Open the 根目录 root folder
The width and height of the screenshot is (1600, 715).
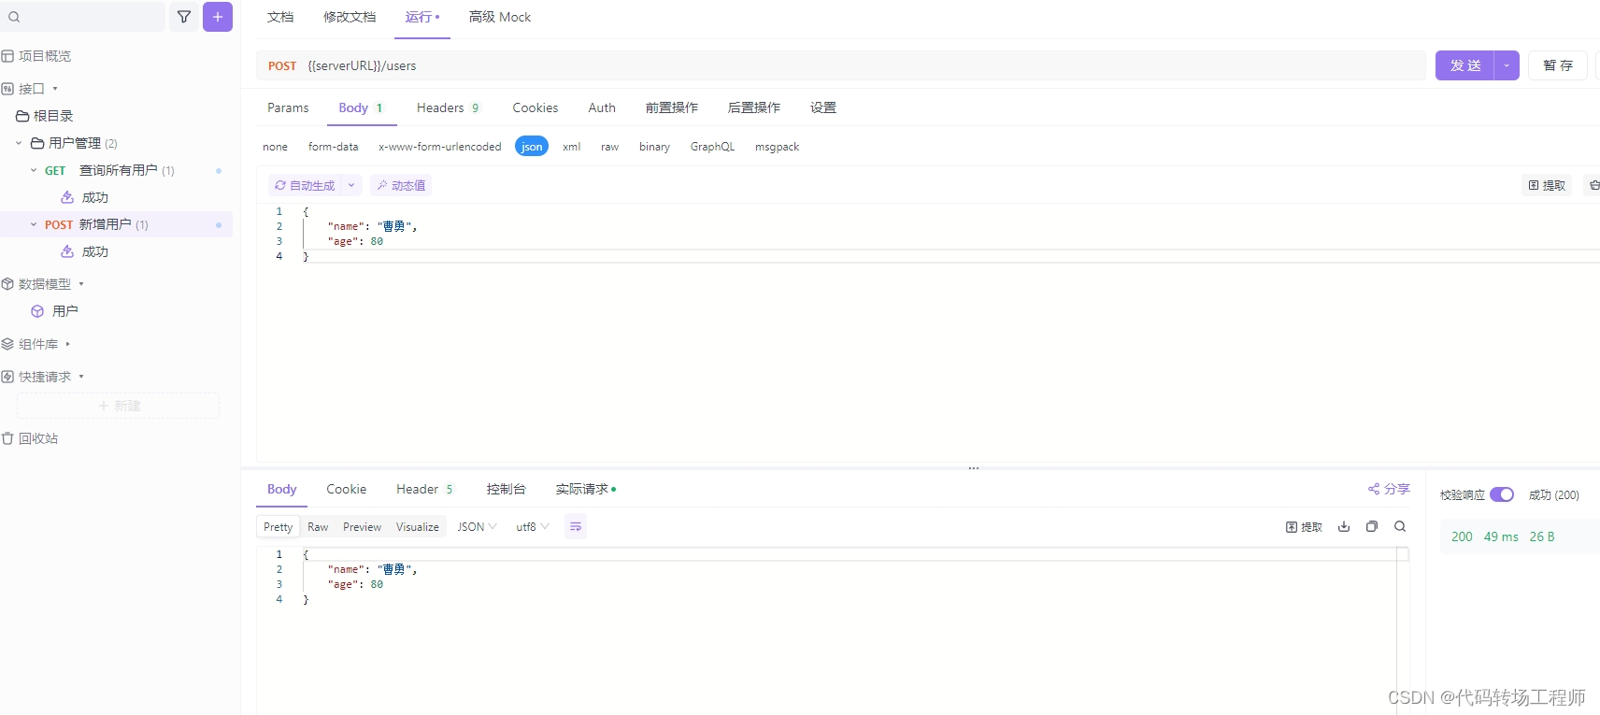click(x=45, y=116)
